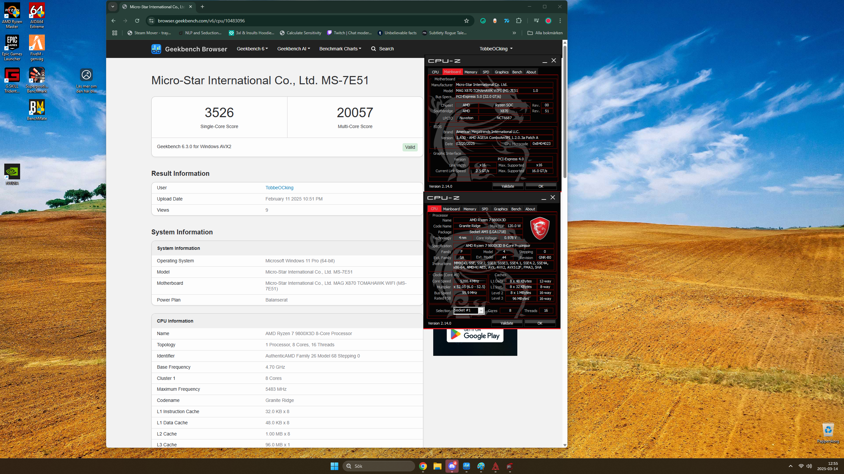Expand Geekbench 6 dropdown menu
The image size is (844, 474).
(252, 49)
